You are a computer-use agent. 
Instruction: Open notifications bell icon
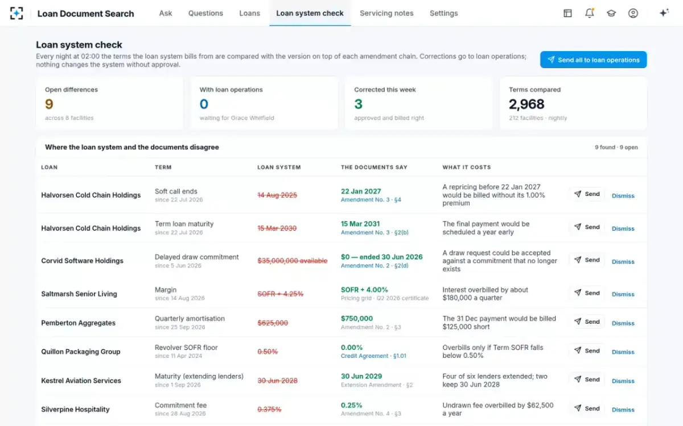coord(589,13)
